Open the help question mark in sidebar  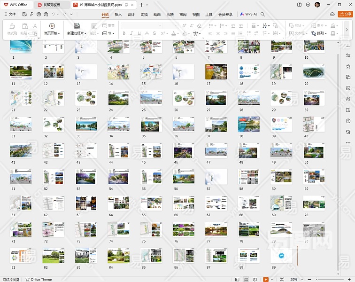[348, 120]
